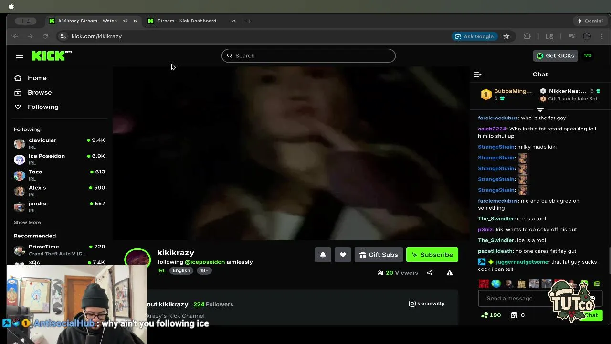Open the Kick user avatar menu

tap(588, 56)
